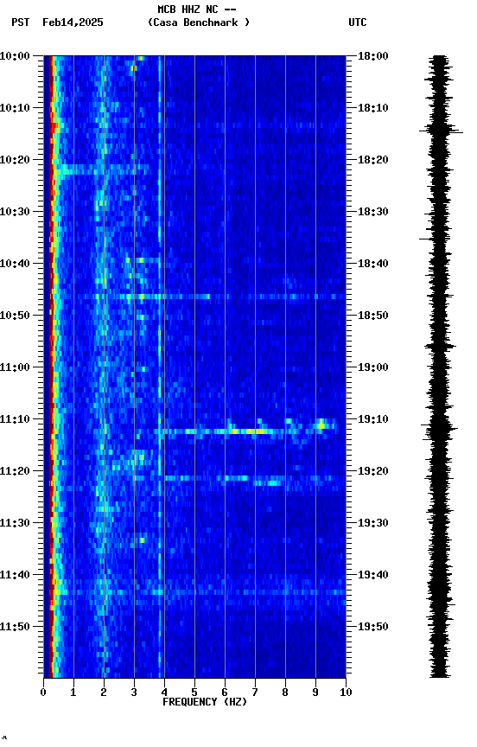This screenshot has height=747, width=477.
Task: Click the '(Casa Benchmark )' subtitle
Action: (x=198, y=22)
